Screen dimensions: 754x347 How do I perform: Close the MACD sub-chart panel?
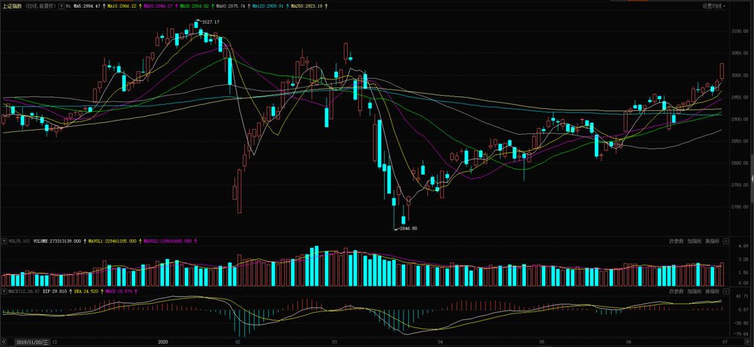(726, 292)
